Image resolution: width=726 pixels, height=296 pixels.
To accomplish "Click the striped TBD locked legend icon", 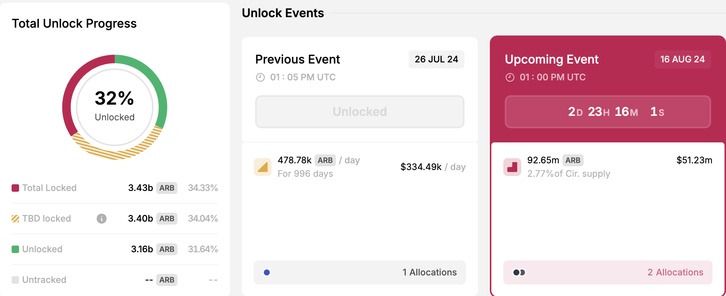I will click(15, 219).
